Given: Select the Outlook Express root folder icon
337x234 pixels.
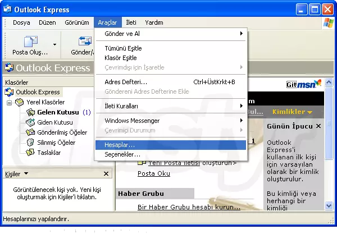Looking at the screenshot, I should (x=9, y=92).
